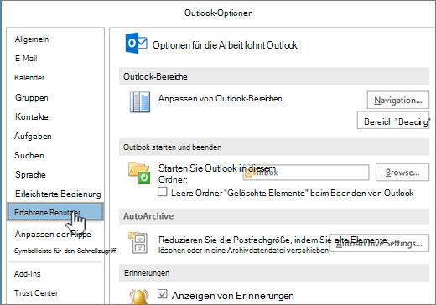
Task: Click the Inbox envelope icon in folder field
Action: pyautogui.click(x=248, y=173)
